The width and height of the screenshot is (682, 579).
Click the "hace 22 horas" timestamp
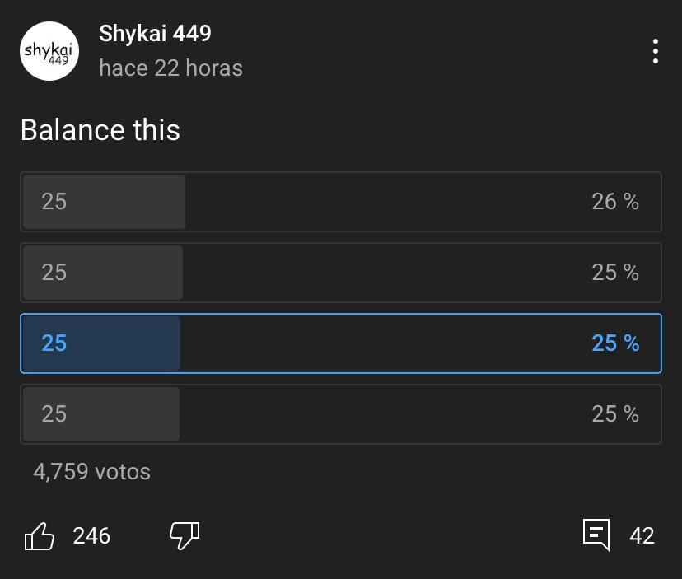tap(170, 68)
